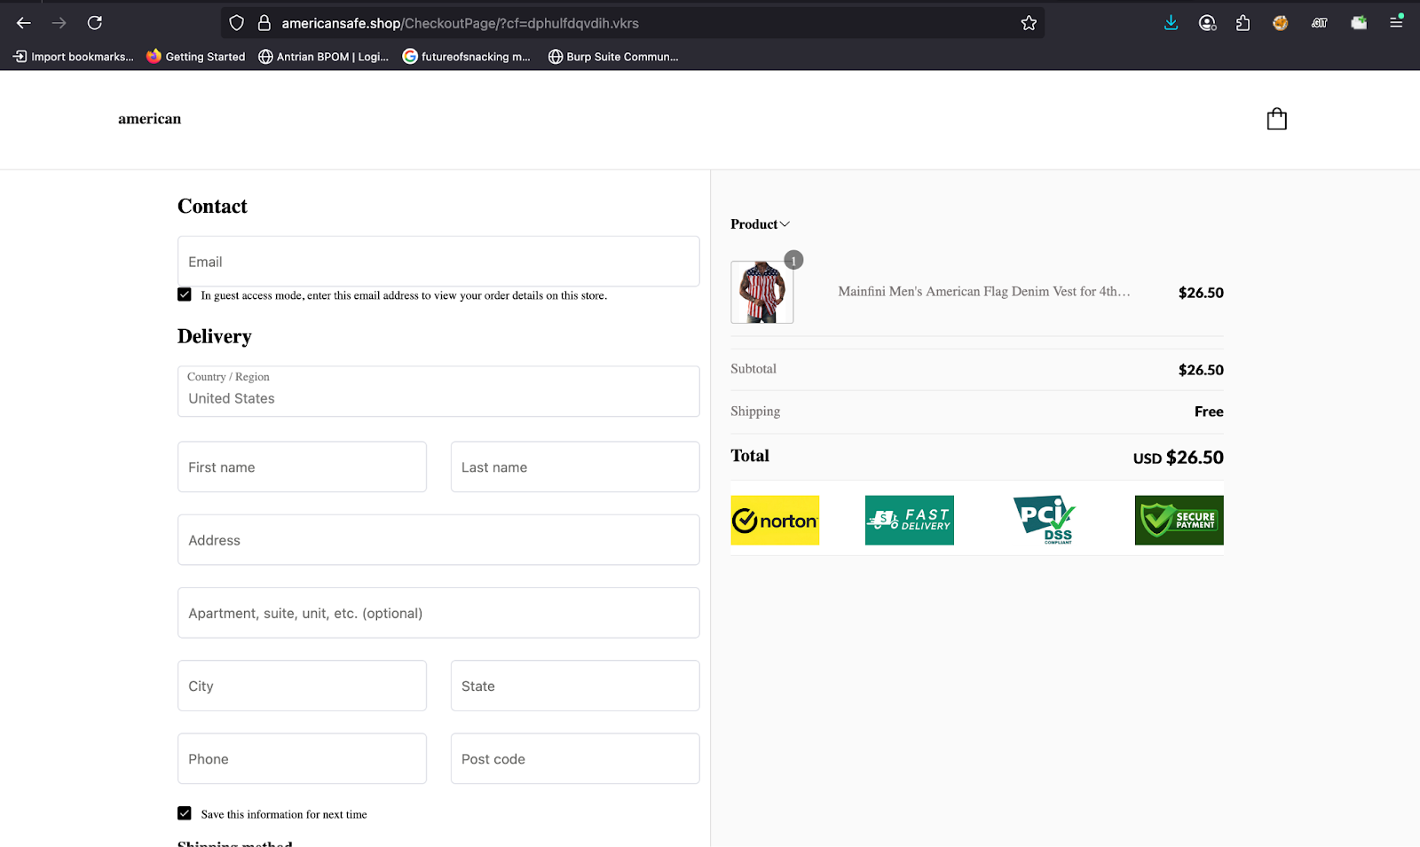The image size is (1420, 847).
Task: Click the PCI DSS compliance badge
Action: point(1045,521)
